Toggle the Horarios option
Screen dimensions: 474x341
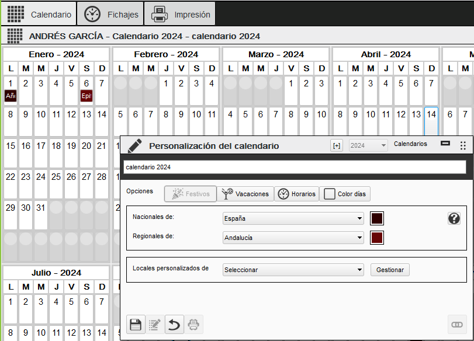pyautogui.click(x=296, y=194)
